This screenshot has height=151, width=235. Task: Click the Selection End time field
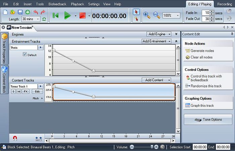click(x=223, y=147)
